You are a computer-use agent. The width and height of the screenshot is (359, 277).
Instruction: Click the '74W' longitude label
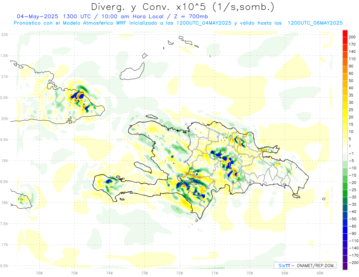point(109,273)
